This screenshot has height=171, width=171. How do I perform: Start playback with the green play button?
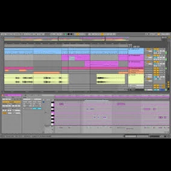click(x=66, y=34)
